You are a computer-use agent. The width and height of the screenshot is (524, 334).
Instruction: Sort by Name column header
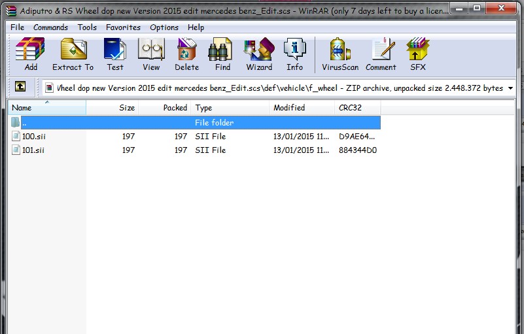(47, 108)
